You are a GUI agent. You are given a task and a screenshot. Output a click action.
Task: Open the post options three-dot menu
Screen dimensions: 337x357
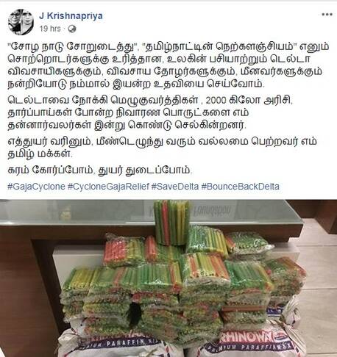pyautogui.click(x=327, y=15)
